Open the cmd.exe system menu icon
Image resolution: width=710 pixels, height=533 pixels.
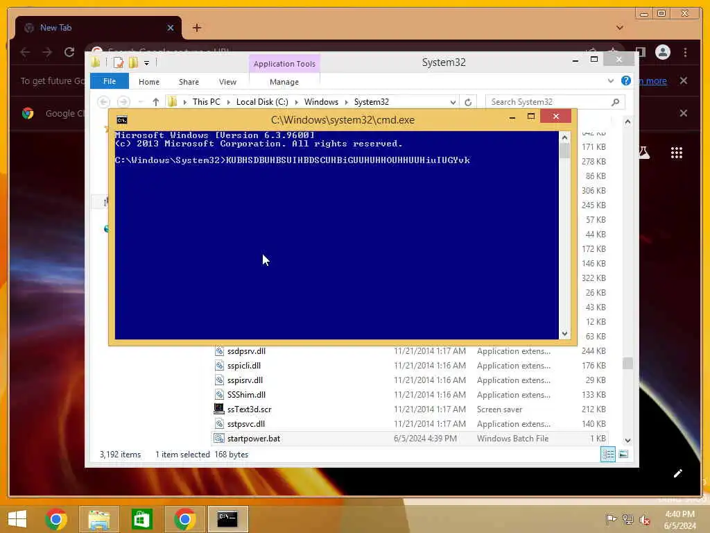tap(122, 119)
